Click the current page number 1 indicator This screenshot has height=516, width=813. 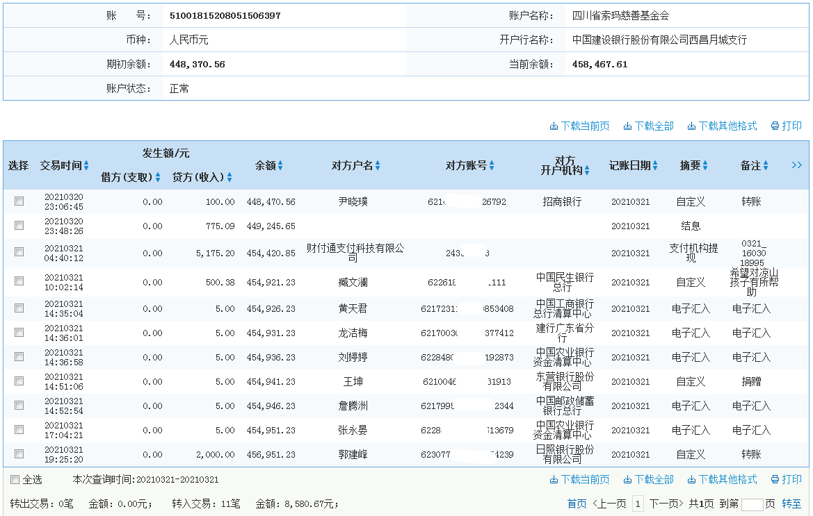click(640, 502)
